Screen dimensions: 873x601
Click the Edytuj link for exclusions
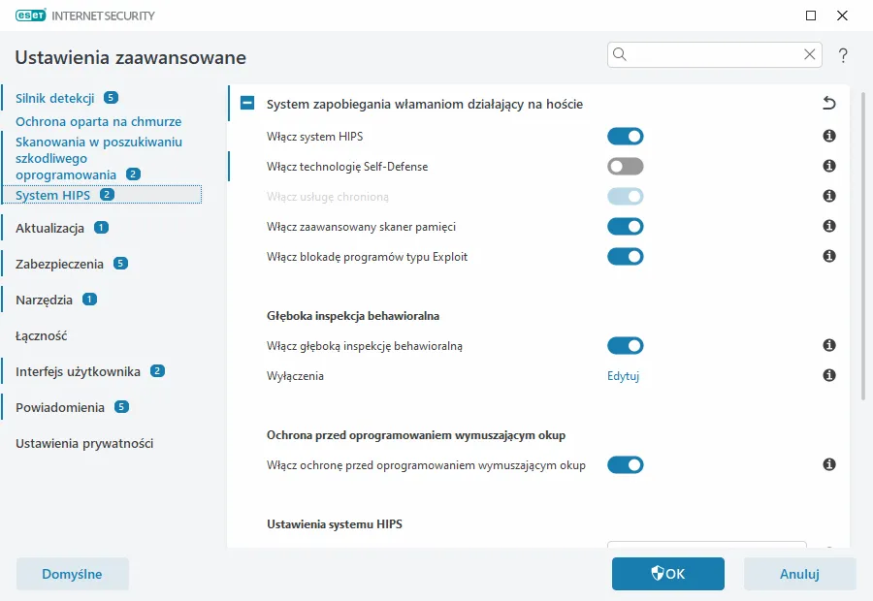pyautogui.click(x=625, y=375)
